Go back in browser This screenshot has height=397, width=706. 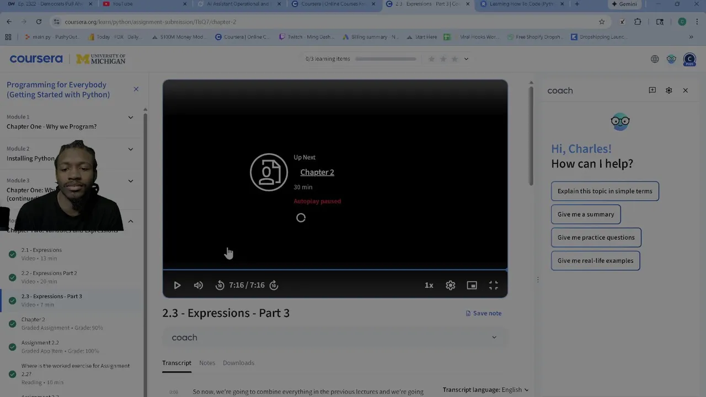pos(9,22)
